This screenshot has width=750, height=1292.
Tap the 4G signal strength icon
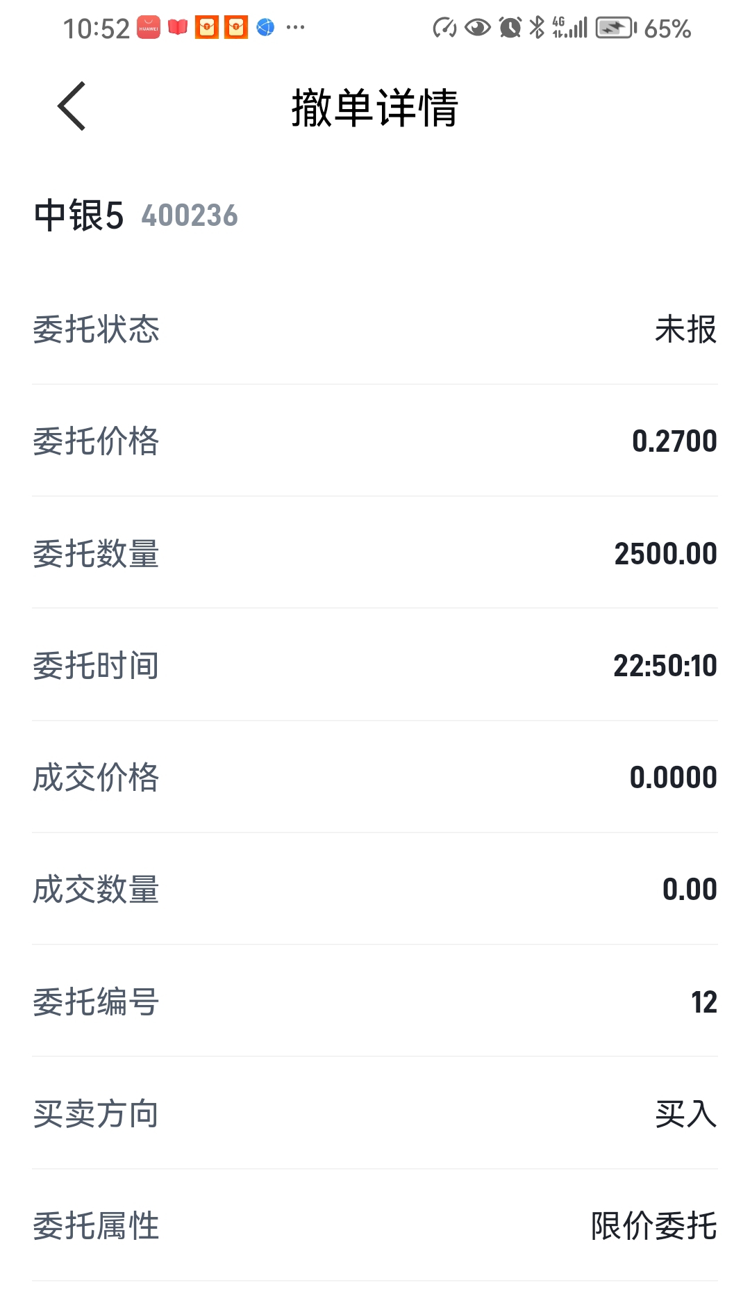[570, 28]
